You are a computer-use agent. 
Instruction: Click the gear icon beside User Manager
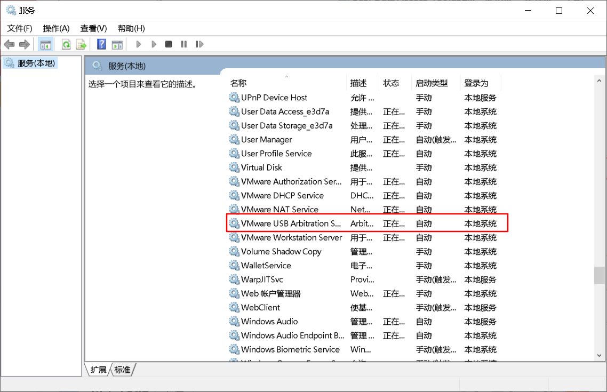234,139
